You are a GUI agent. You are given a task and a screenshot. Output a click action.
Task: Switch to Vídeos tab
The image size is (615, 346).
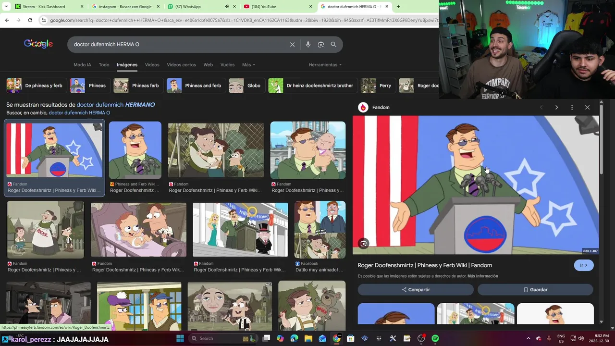click(152, 65)
